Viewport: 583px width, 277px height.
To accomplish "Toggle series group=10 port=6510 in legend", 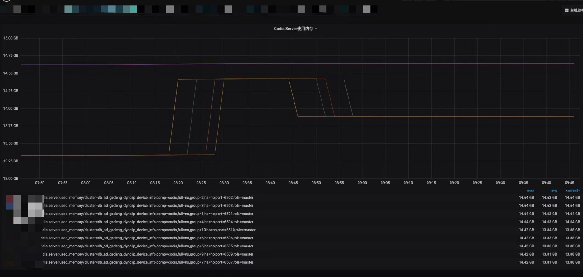I will pyautogui.click(x=149, y=230).
